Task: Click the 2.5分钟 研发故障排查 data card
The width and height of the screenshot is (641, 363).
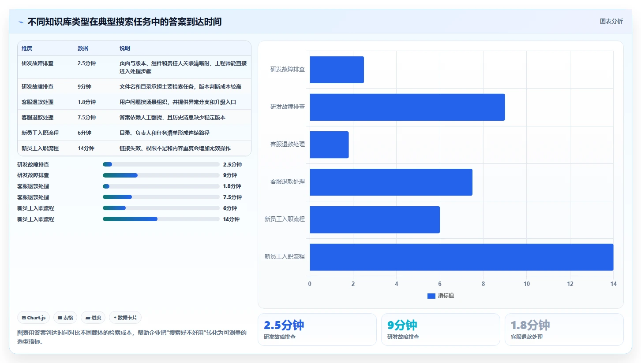Action: (x=317, y=330)
